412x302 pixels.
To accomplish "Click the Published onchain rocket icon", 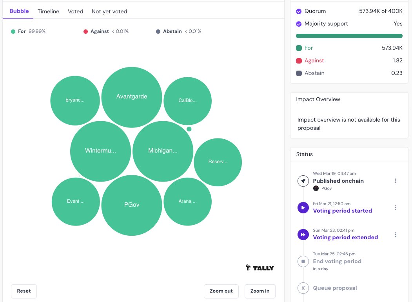I will click(x=303, y=181).
